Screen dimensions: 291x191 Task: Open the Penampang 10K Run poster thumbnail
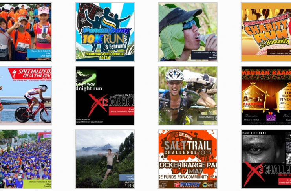click(x=105, y=32)
